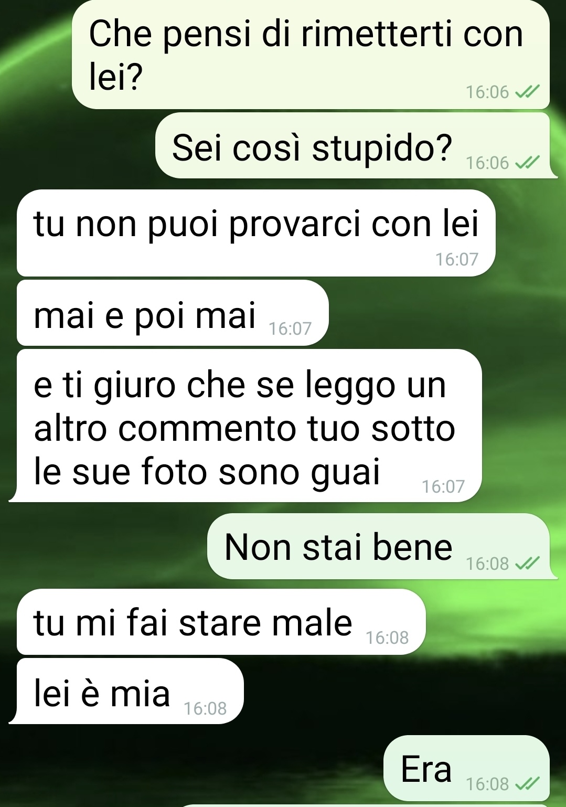The height and width of the screenshot is (807, 566).
Task: Tap the 16:08 timestamp on 'tu mi fai stare male'
Action: 387,638
